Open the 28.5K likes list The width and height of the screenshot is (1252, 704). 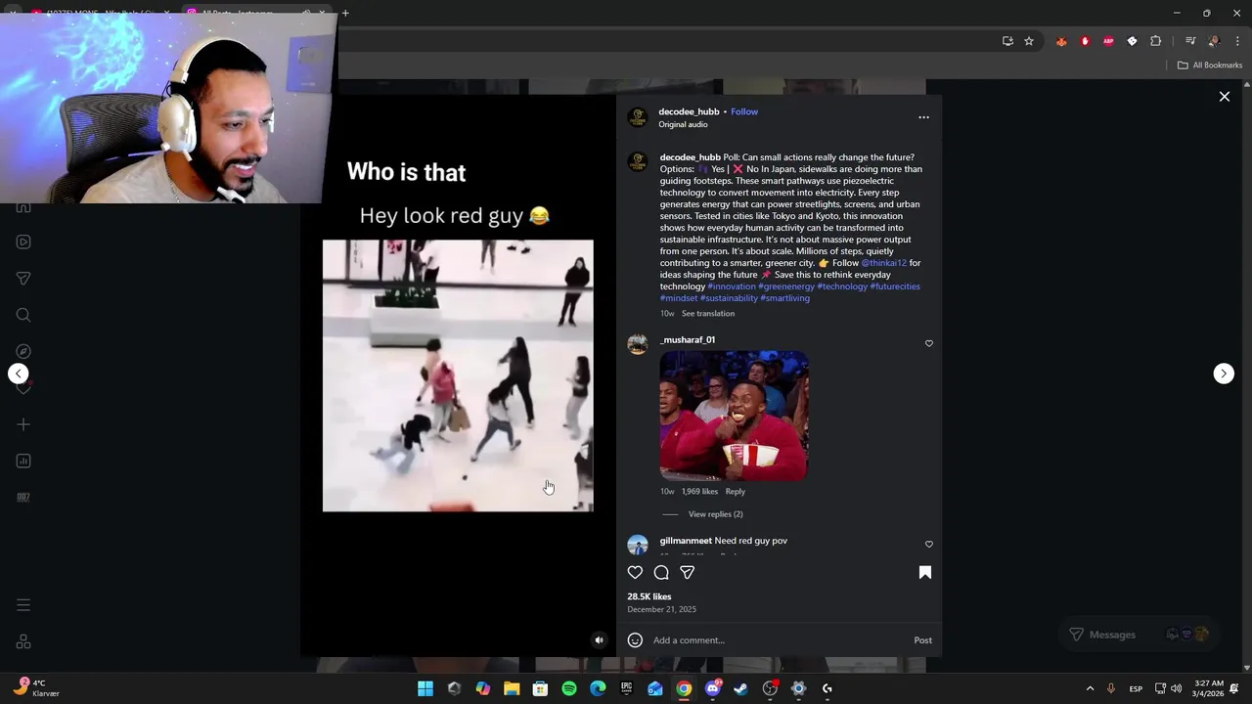click(649, 596)
